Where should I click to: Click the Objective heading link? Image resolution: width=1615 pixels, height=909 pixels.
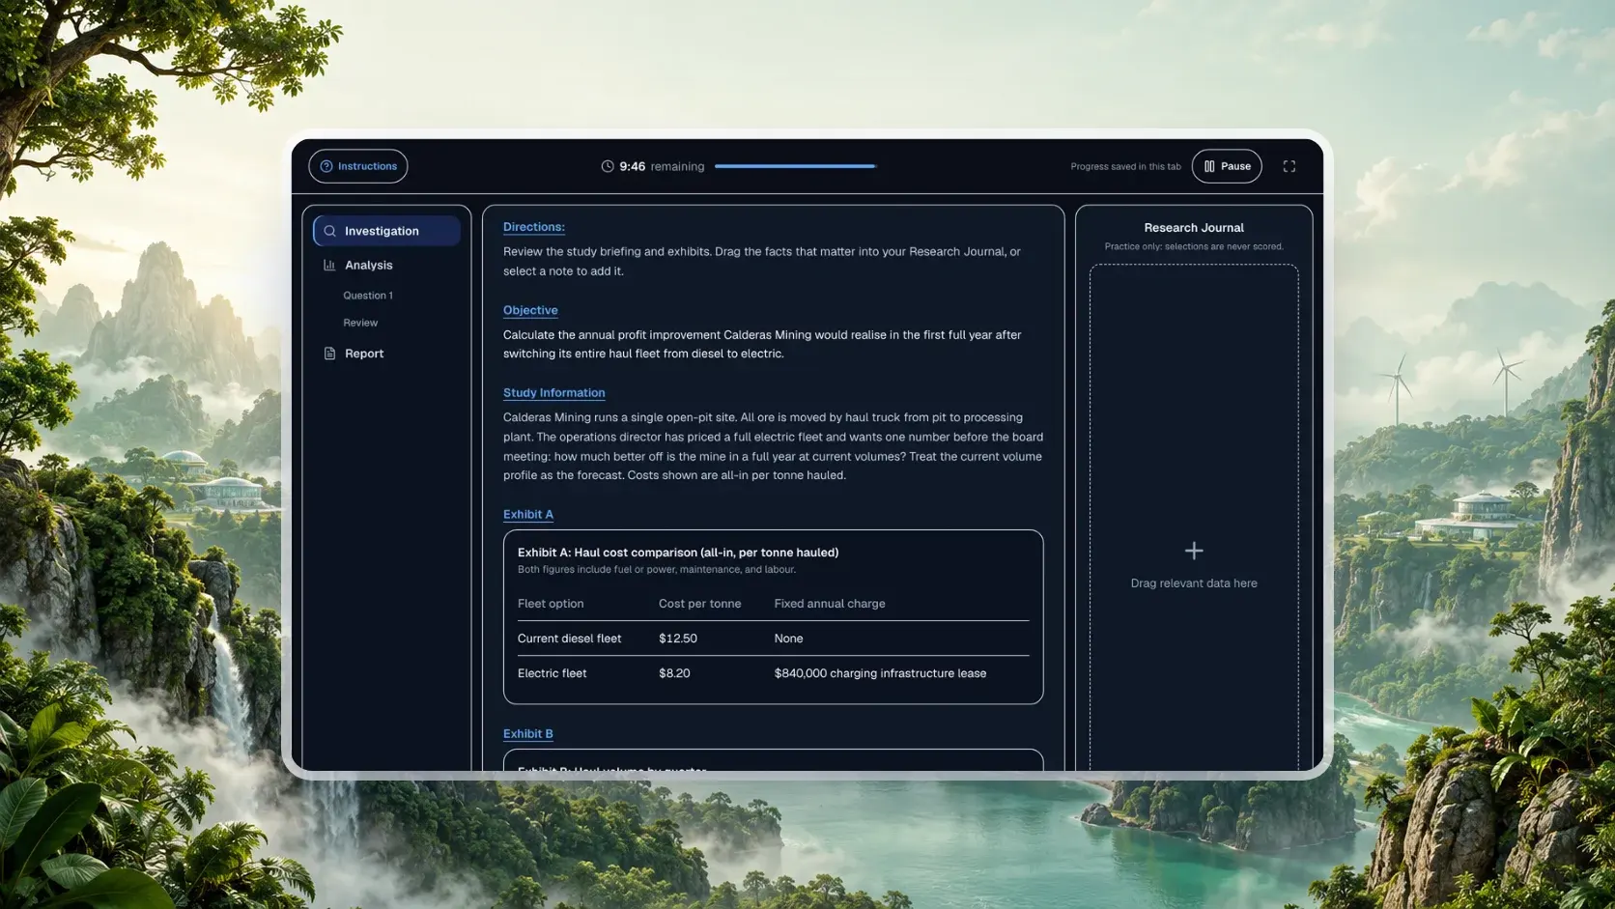click(530, 310)
